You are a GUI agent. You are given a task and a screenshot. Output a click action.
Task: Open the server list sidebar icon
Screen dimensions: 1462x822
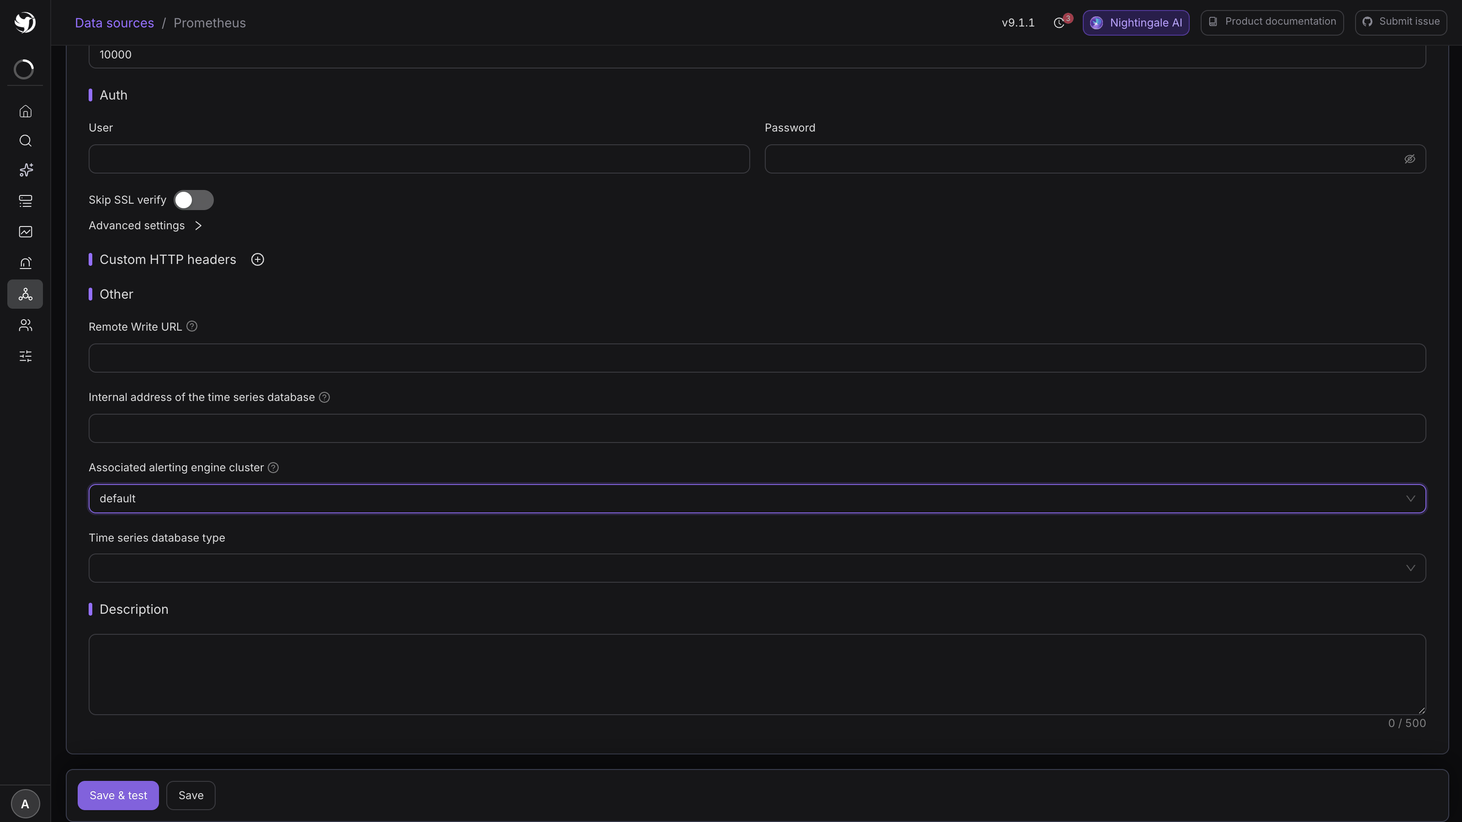26,201
